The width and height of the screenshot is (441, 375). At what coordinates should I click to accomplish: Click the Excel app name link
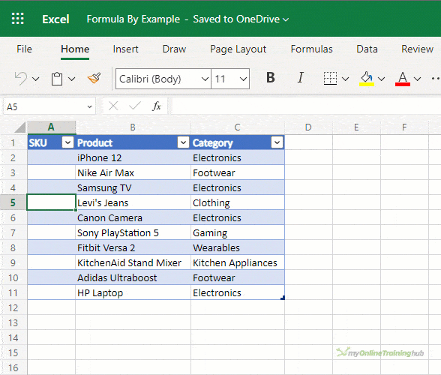[55, 19]
